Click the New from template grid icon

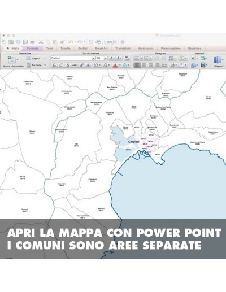11,42
